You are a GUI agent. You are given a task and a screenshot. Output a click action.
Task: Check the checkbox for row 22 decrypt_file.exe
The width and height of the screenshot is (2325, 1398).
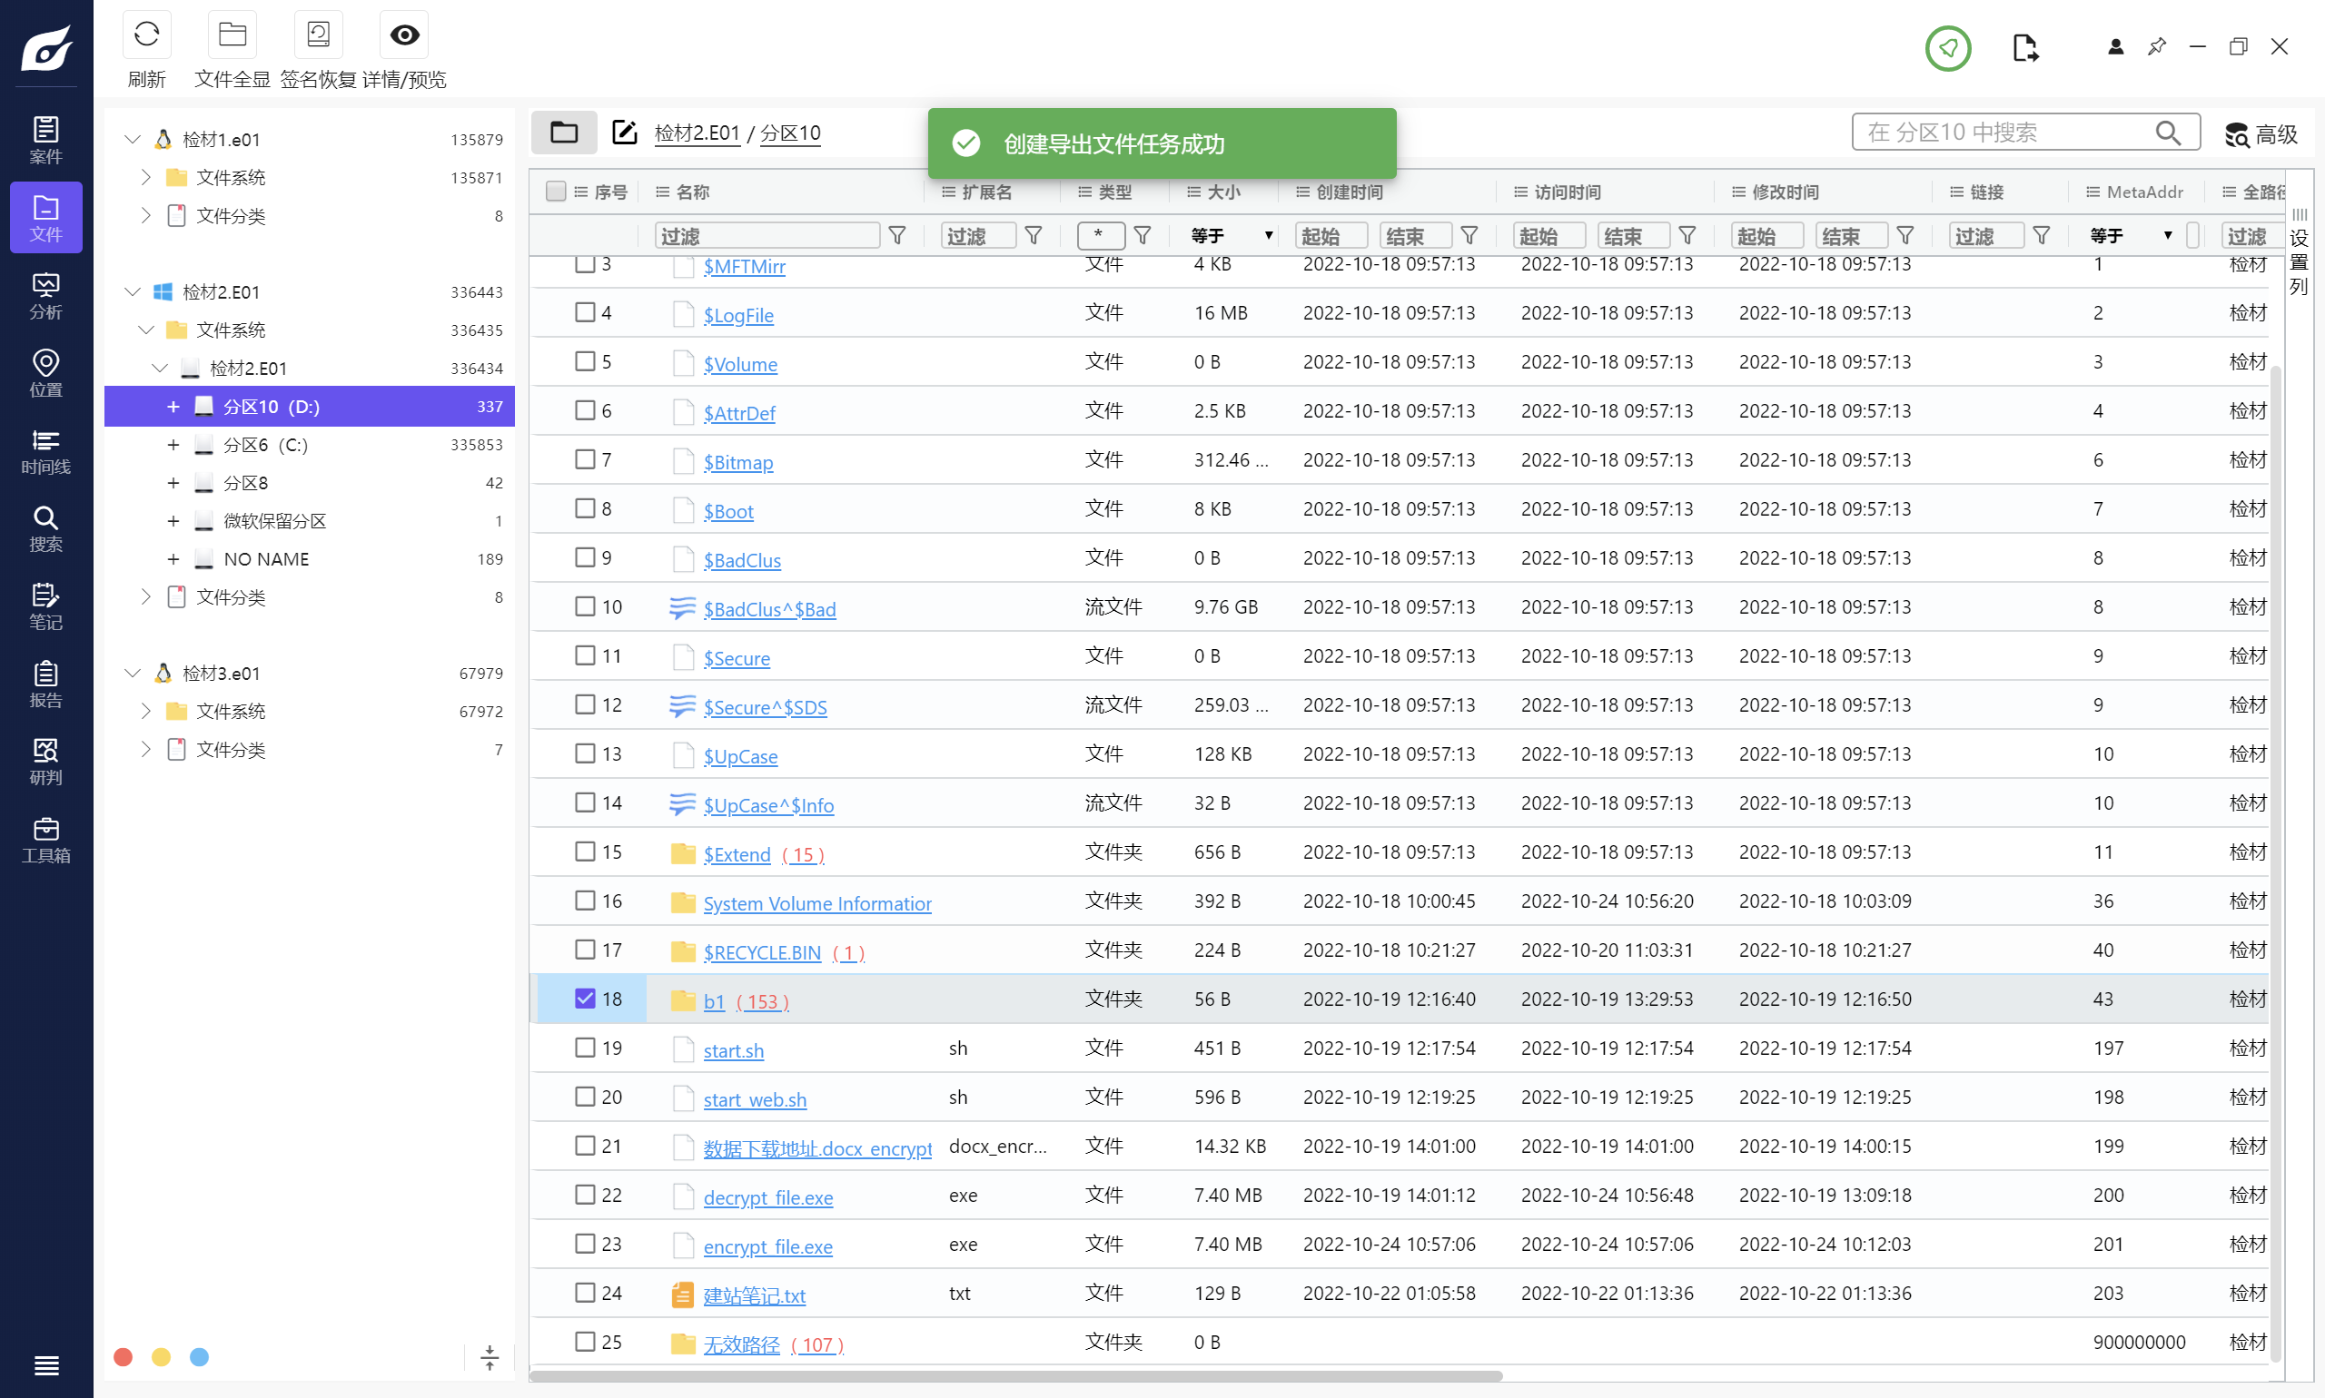pyautogui.click(x=585, y=1194)
